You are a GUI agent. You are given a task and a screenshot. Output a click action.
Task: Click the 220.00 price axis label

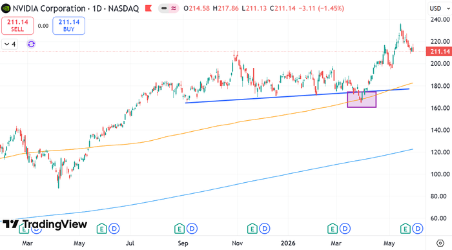pos(440,41)
